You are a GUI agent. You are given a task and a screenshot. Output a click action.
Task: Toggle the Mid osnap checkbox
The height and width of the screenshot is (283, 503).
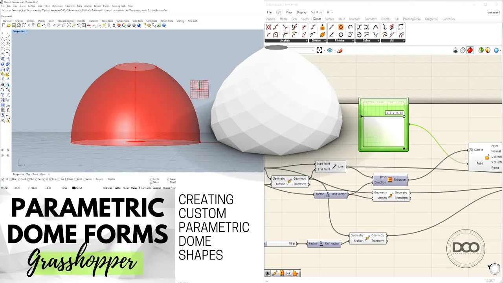[28, 179]
